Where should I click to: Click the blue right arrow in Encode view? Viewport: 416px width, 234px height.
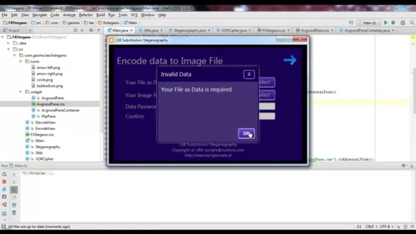290,60
